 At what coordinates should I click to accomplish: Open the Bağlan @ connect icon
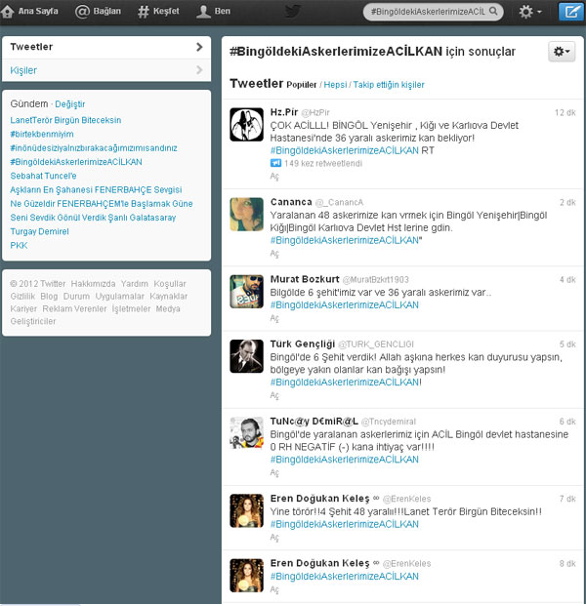coord(82,11)
